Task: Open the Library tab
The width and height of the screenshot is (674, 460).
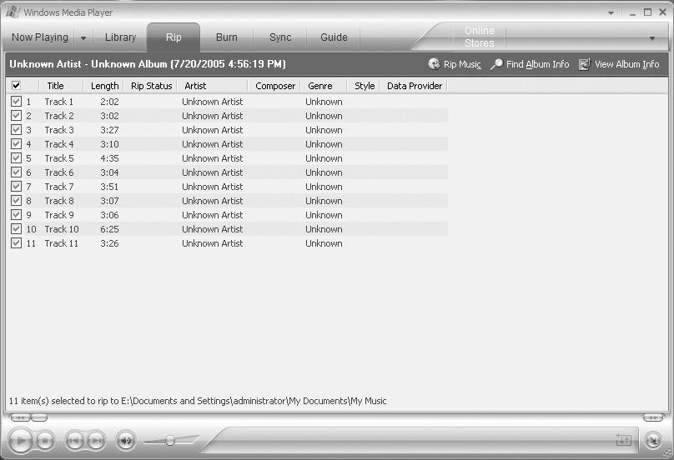Action: point(120,37)
